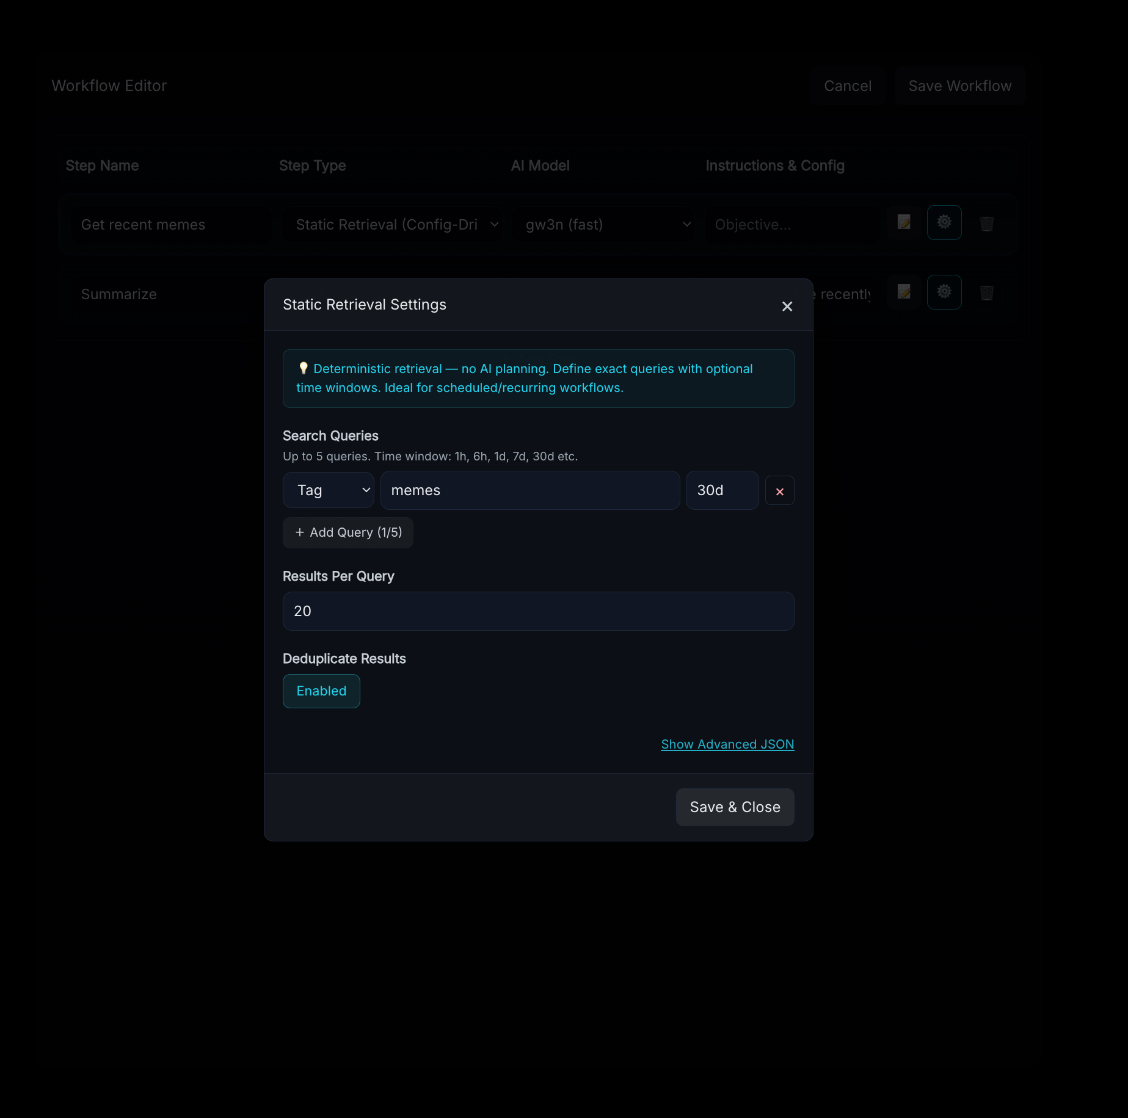Focus the memes query text field
1128x1118 pixels.
point(529,490)
